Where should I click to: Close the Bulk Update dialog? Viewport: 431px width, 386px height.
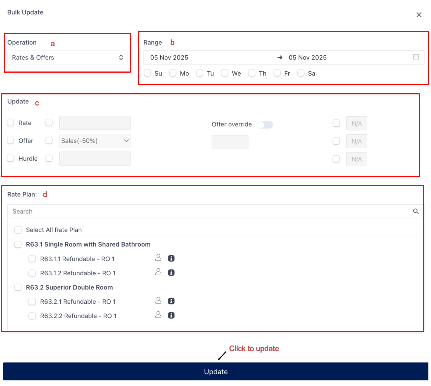(419, 15)
